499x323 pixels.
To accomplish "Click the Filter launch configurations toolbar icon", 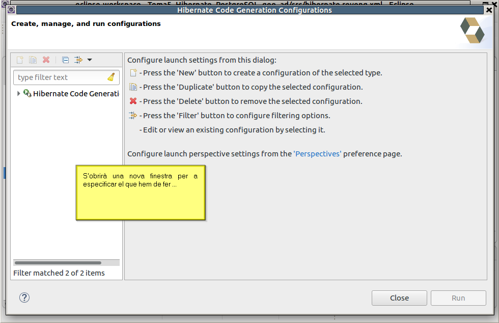I will 78,60.
